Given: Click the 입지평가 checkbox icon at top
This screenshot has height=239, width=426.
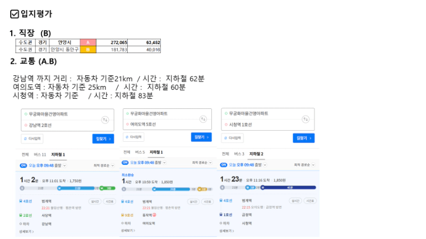Looking at the screenshot, I should (15, 14).
